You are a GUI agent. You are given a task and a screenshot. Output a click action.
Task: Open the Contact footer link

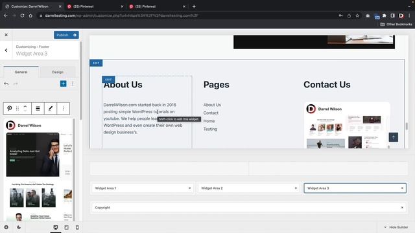(211, 113)
